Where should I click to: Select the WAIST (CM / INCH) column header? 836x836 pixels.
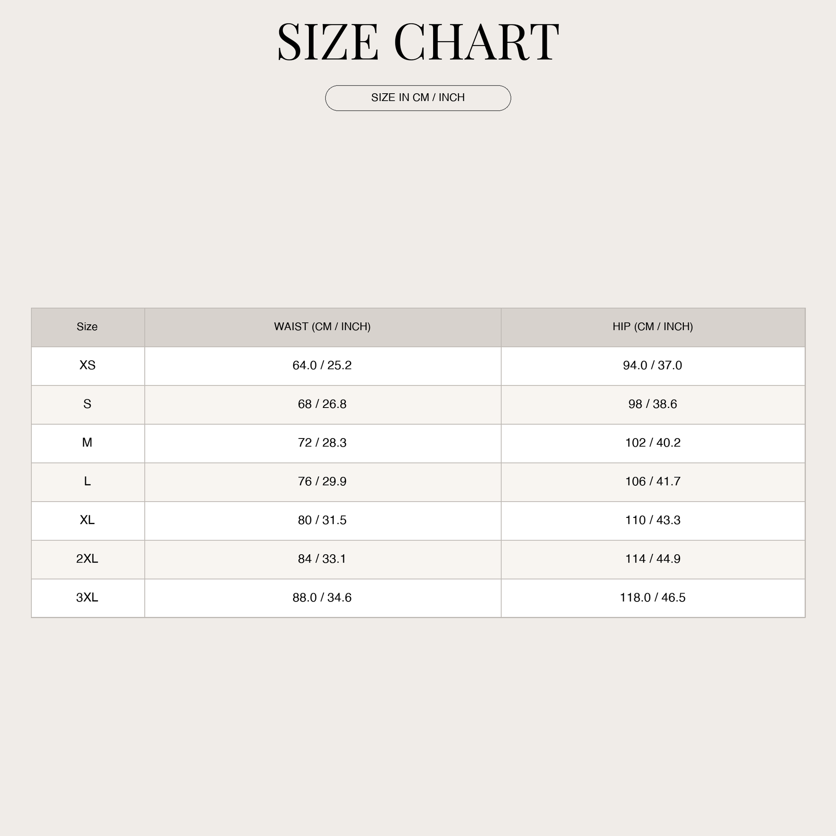(323, 327)
